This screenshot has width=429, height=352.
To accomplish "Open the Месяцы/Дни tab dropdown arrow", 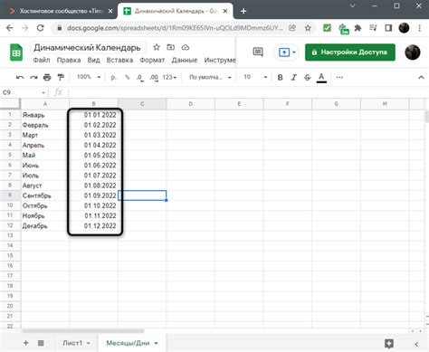I will click(x=156, y=343).
